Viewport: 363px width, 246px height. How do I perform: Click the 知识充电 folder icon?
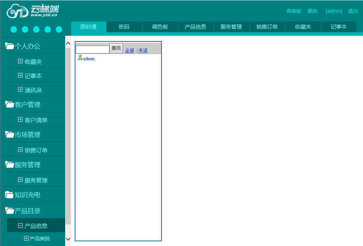click(x=9, y=195)
